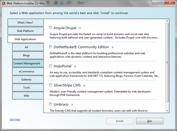This screenshot has width=177, height=131.
Task: Click the mojoPortal title text
Action: coord(63,66)
